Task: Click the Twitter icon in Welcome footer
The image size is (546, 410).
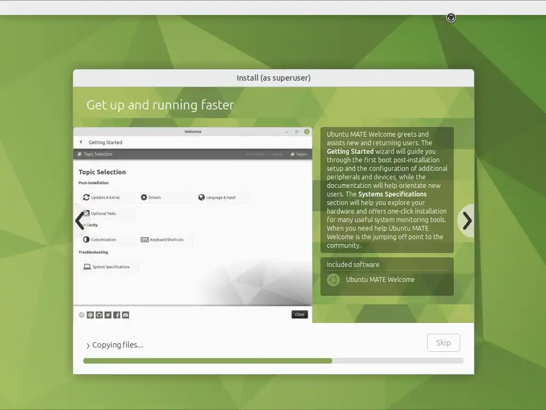Action: (108, 315)
